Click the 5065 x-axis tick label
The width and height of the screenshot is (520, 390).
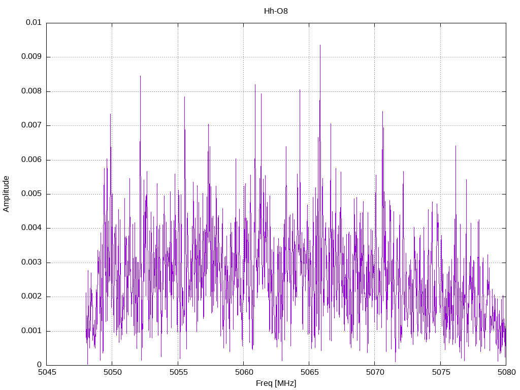coord(309,372)
